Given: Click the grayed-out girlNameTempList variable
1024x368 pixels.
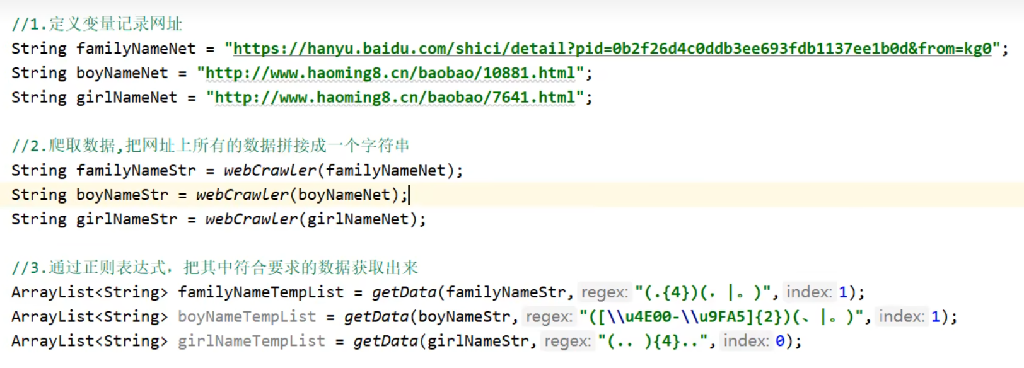Looking at the screenshot, I should 251,342.
